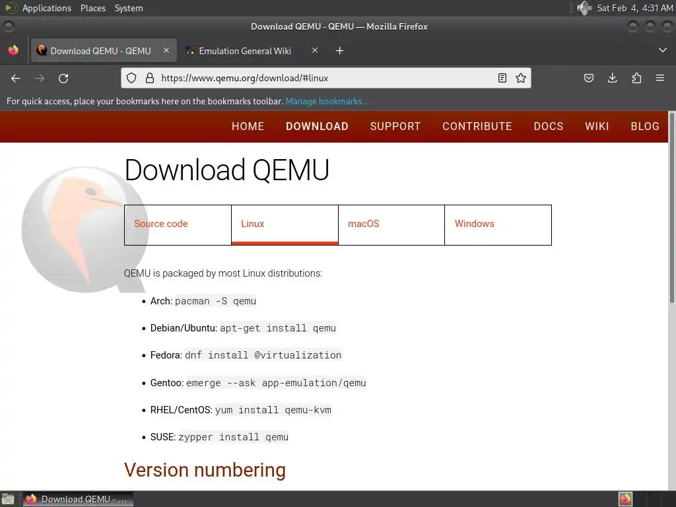676x507 pixels.
Task: Open BLOG in site navigation
Action: 645,126
